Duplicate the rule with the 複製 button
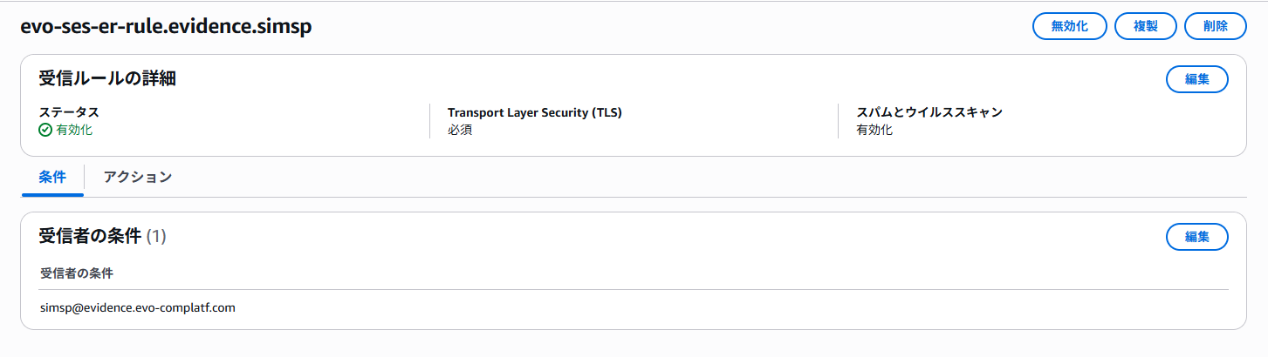This screenshot has width=1268, height=357. point(1145,26)
